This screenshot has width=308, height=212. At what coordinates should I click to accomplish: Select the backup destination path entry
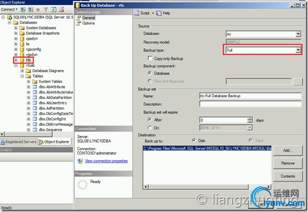(x=207, y=149)
